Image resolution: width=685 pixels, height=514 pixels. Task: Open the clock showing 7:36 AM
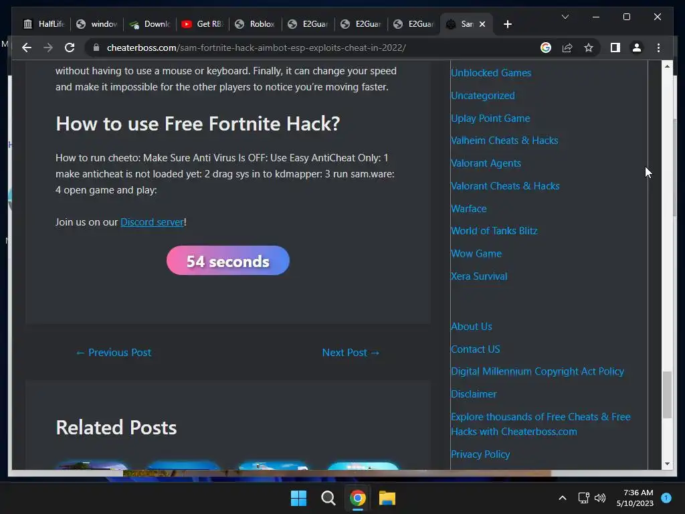[635, 498]
